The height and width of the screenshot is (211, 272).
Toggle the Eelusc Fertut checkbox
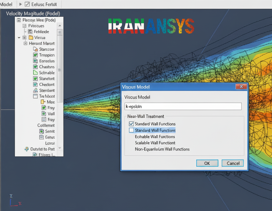click(x=27, y=4)
